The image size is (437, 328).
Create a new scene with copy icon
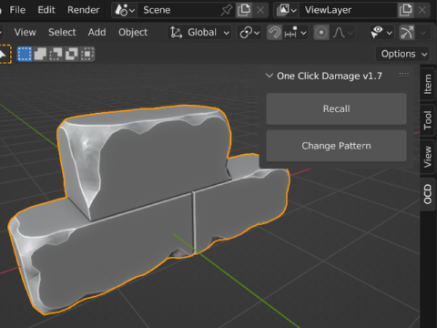(x=244, y=10)
